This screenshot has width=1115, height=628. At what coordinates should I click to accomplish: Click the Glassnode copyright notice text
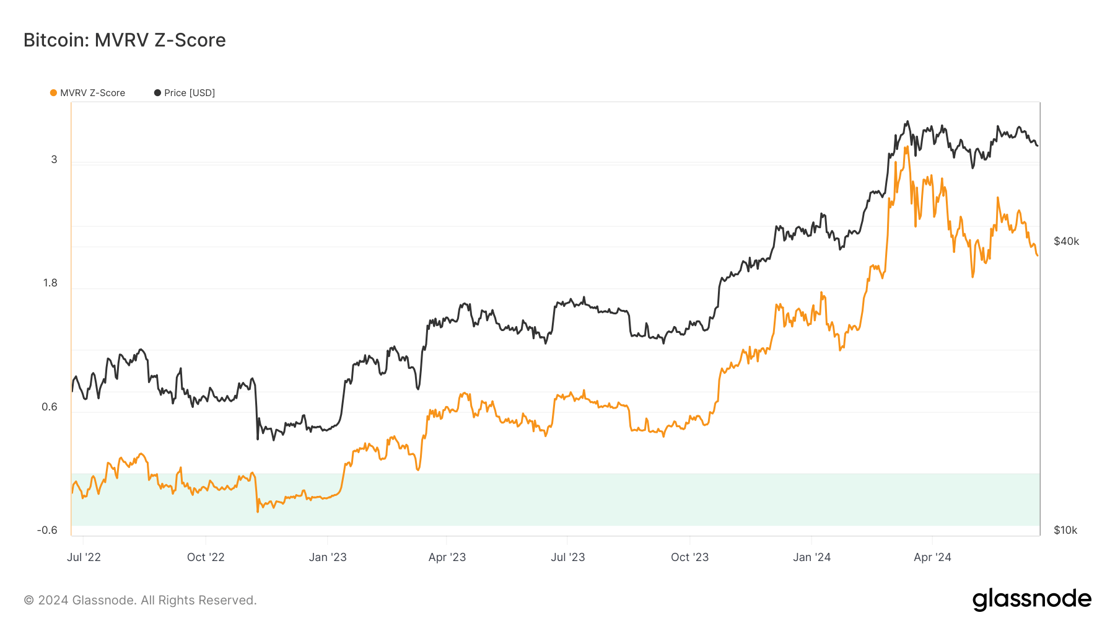coord(140,600)
